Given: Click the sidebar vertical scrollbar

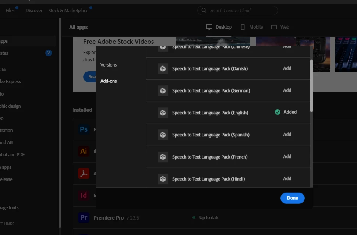Looking at the screenshot, I should [x=60, y=123].
